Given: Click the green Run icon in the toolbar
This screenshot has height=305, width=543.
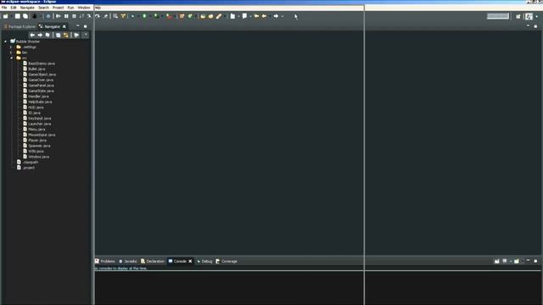Looking at the screenshot, I should 144,16.
